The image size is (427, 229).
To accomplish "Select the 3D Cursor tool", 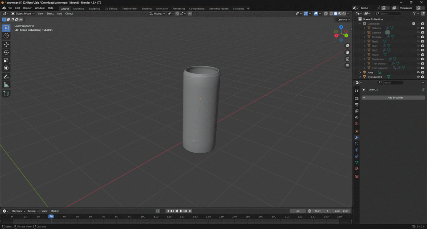I will click(x=6, y=36).
